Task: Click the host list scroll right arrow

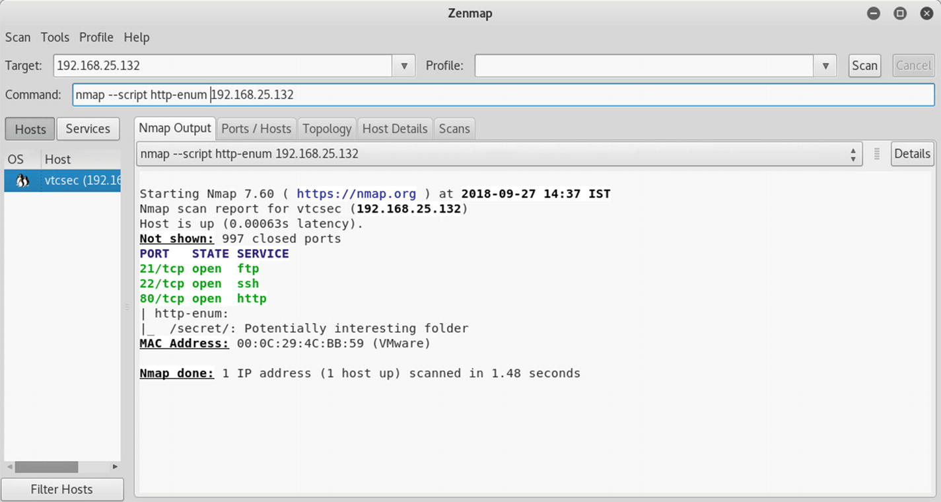Action: tap(115, 466)
